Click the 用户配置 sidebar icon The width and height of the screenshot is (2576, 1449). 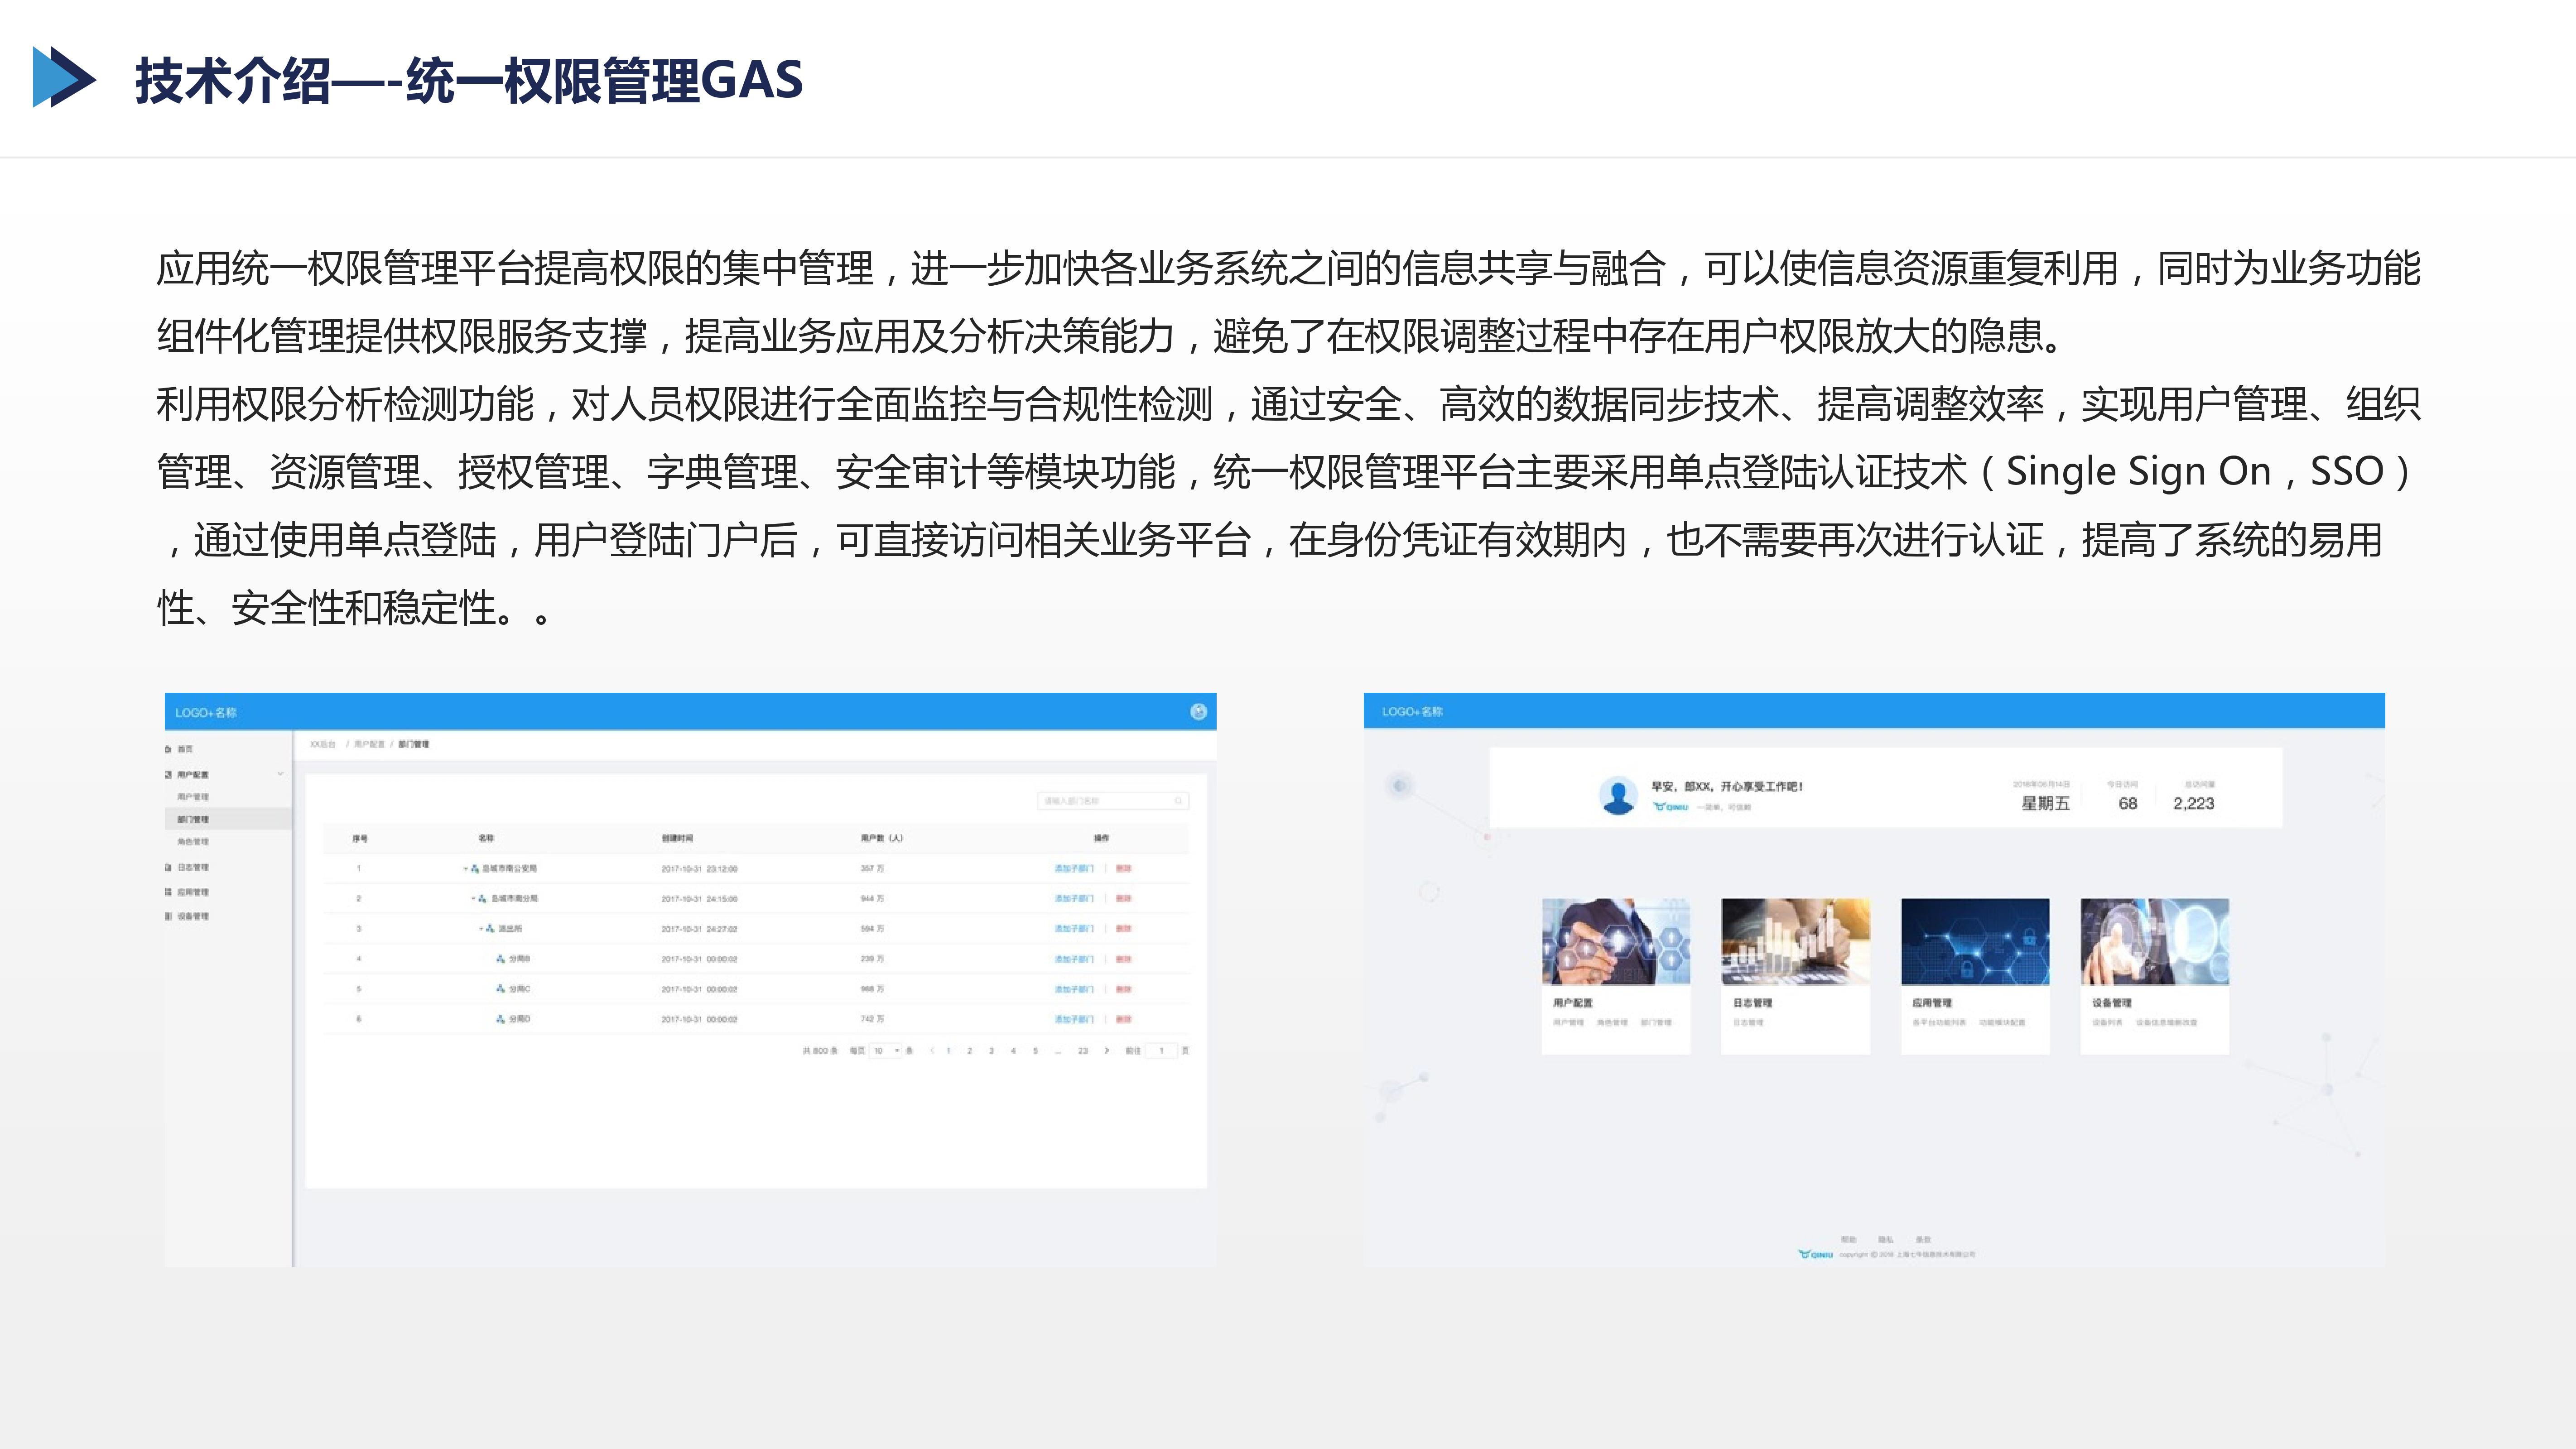pos(168,775)
